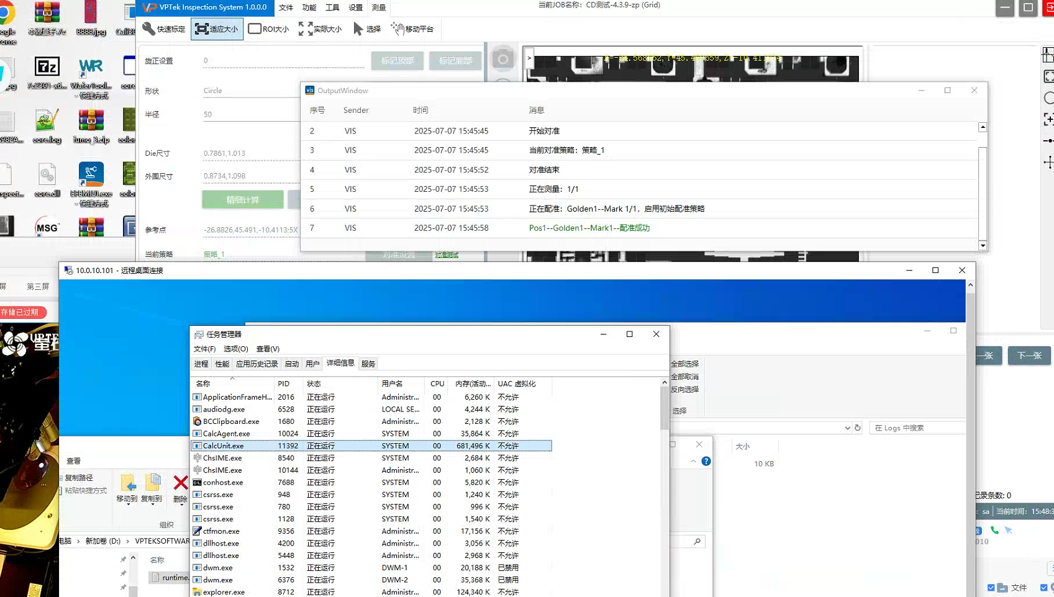
Task: Click Task Manager scrollbar up arrow
Action: pyautogui.click(x=665, y=382)
